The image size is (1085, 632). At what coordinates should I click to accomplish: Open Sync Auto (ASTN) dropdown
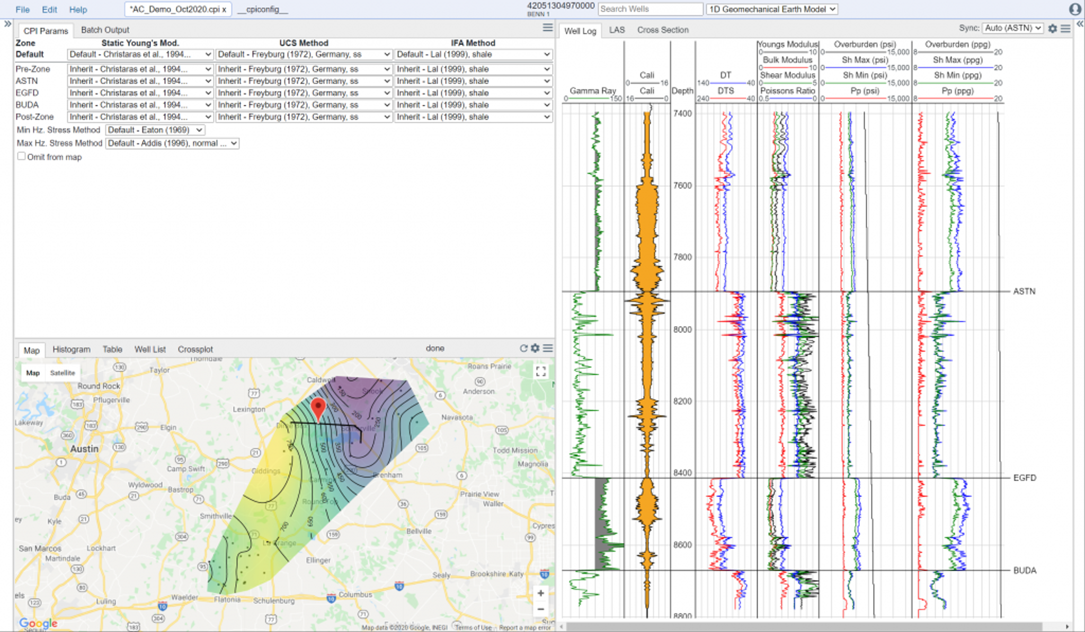click(1012, 28)
